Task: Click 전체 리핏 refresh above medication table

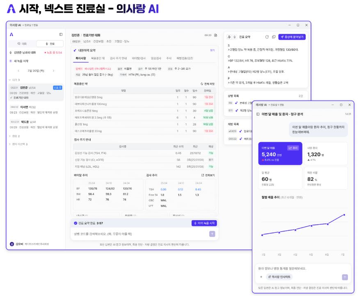Action: pyautogui.click(x=208, y=84)
